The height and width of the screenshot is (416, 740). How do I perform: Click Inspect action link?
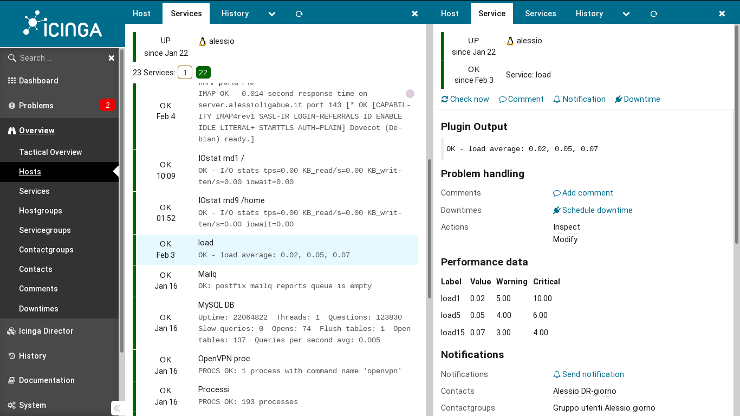tap(567, 227)
